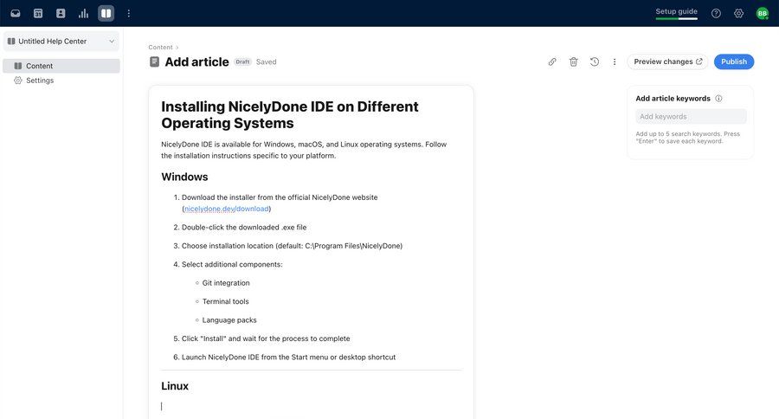Select Content in the sidebar
The width and height of the screenshot is (779, 419).
[x=61, y=66]
